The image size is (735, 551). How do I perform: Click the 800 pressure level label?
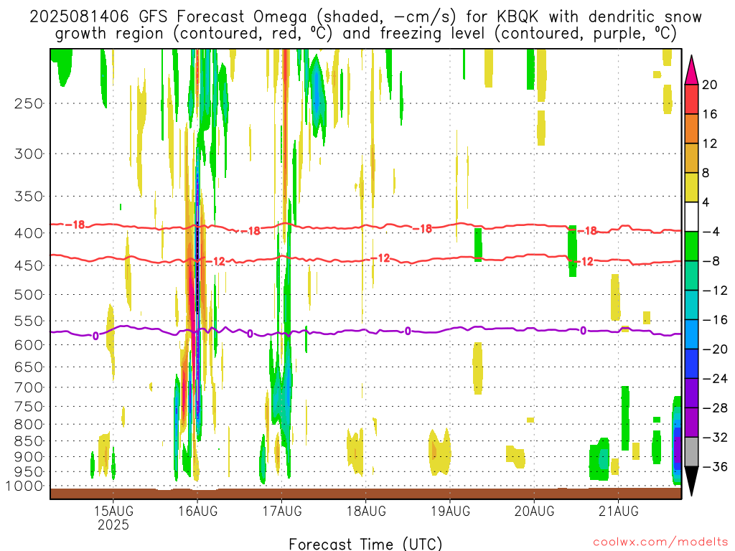[29, 425]
